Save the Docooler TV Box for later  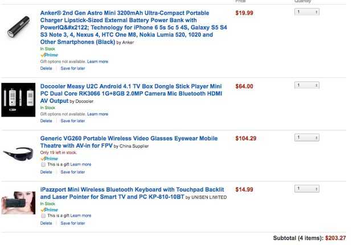(x=73, y=121)
